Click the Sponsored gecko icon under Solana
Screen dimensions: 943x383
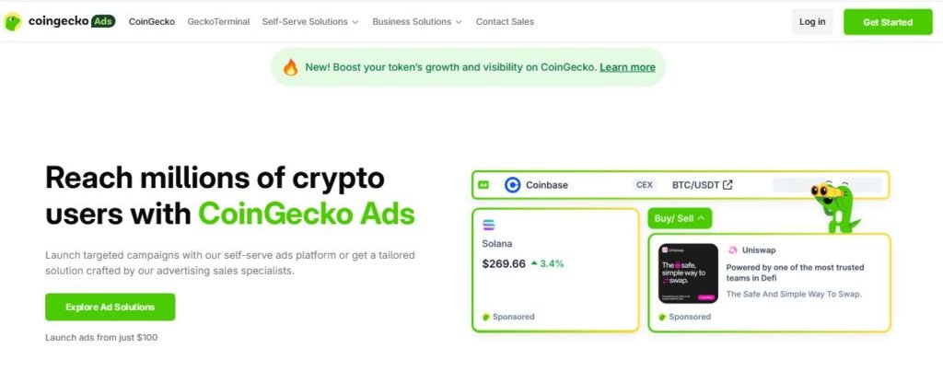[x=485, y=317]
